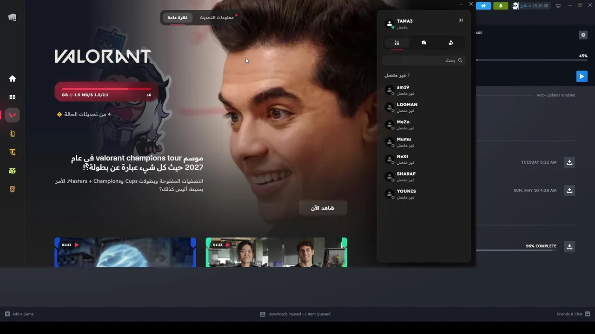The image size is (595, 334).
Task: Collapse the '7 غير متصل' offline group
Action: point(397,75)
